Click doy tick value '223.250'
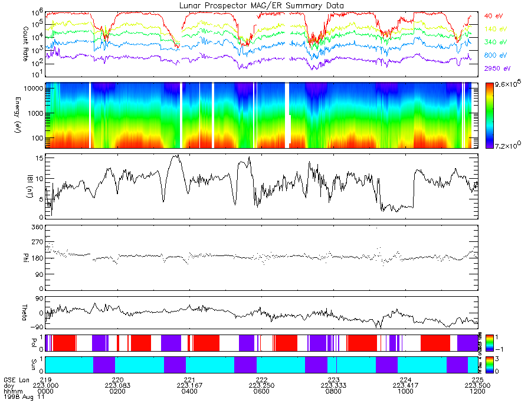Viewport: 531px width, 413px height. click(x=262, y=386)
